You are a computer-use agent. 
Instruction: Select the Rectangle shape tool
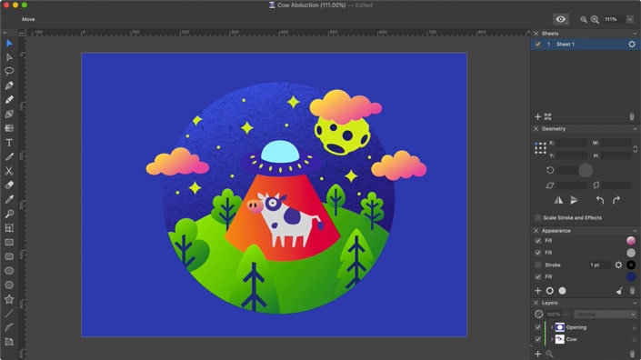pyautogui.click(x=9, y=243)
